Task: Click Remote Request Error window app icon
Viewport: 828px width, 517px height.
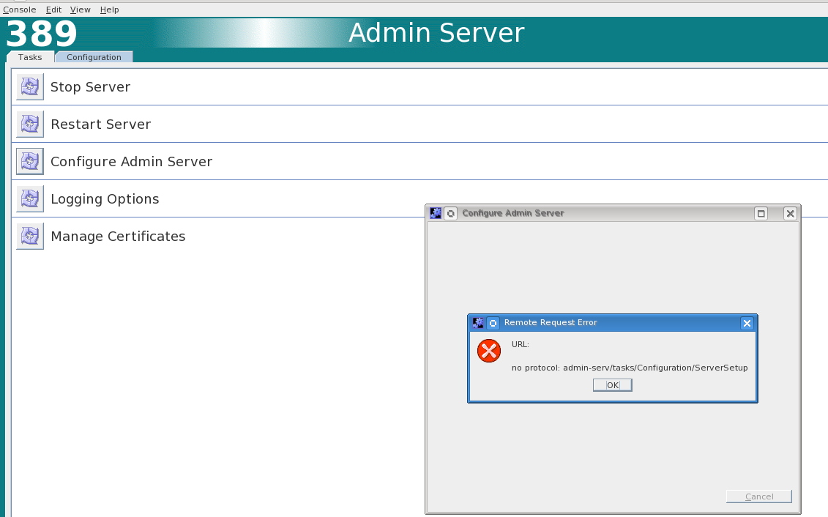Action: (x=478, y=323)
